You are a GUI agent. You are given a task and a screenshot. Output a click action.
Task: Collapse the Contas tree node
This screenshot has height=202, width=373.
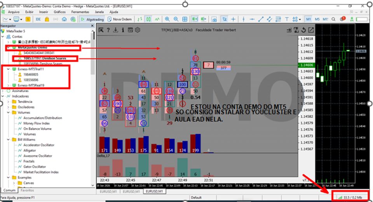coord(3,37)
